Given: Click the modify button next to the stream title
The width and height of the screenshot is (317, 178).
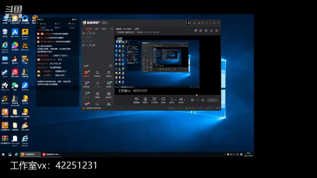Looking at the screenshot, I should click(x=137, y=29).
